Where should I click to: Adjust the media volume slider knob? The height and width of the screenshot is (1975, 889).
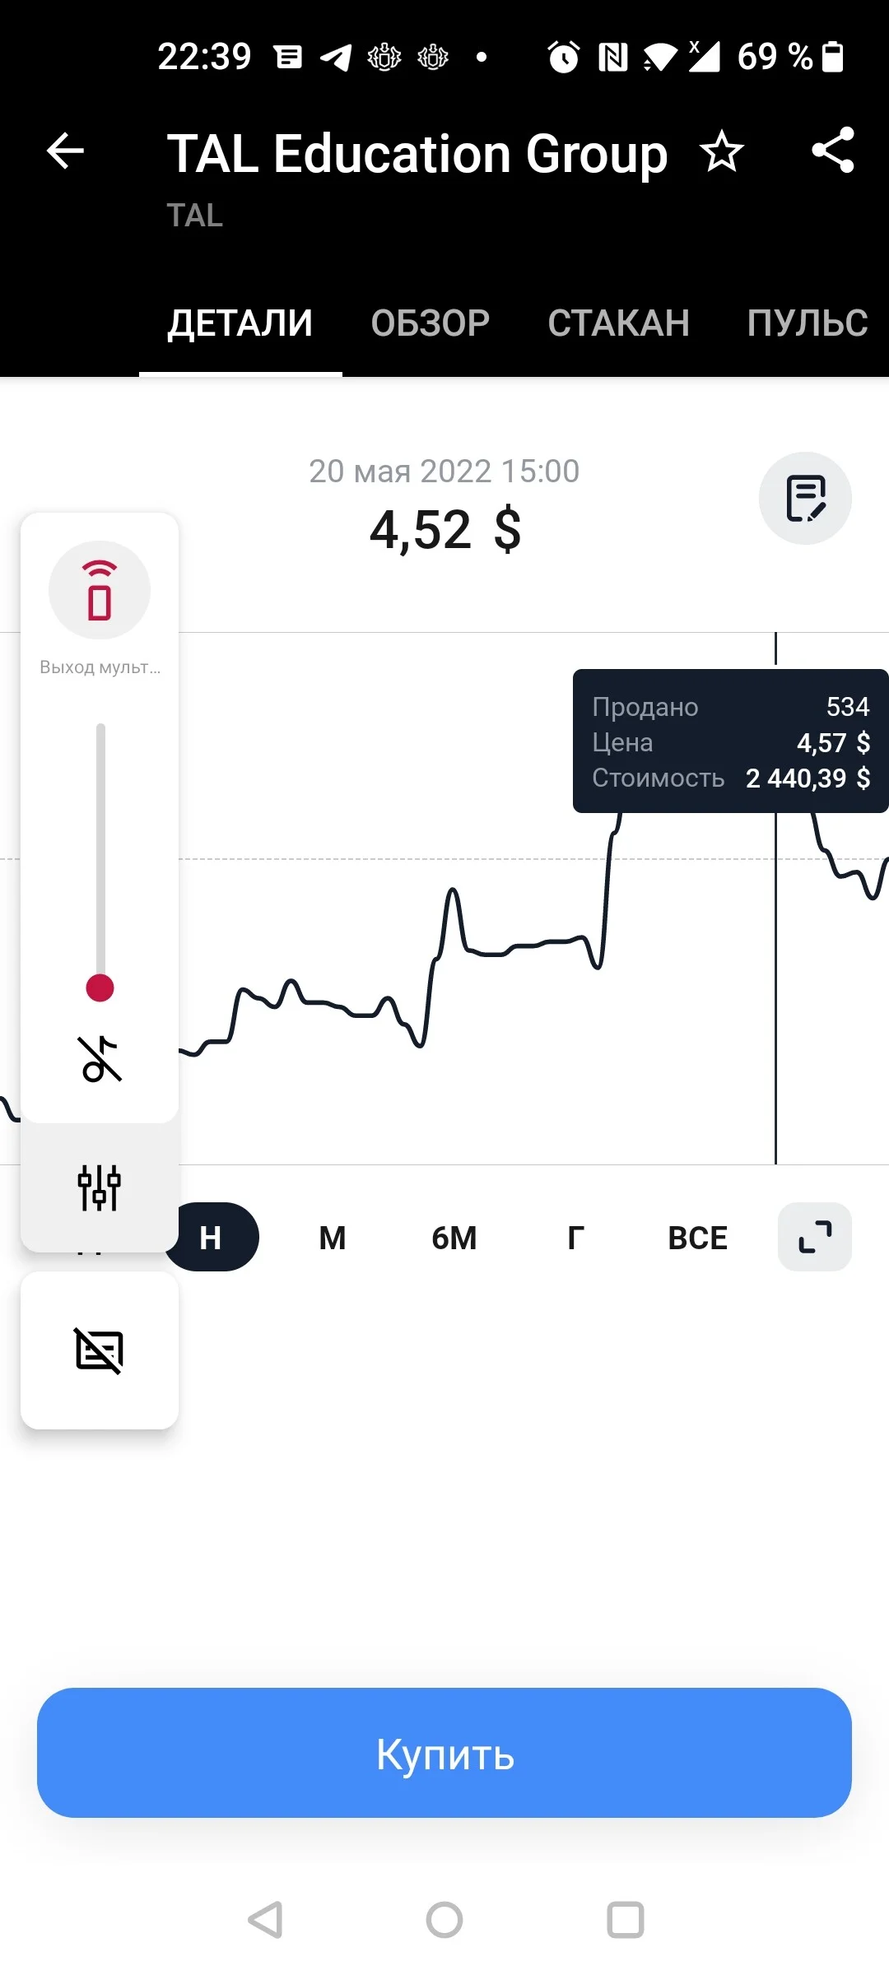click(100, 987)
